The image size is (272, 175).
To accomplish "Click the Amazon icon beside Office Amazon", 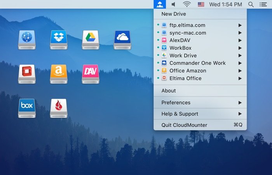I will coord(164,71).
